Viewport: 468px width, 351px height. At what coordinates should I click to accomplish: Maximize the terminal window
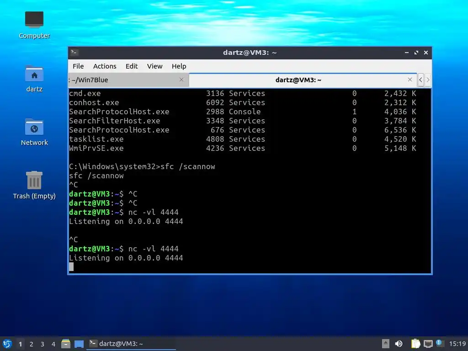click(x=416, y=53)
